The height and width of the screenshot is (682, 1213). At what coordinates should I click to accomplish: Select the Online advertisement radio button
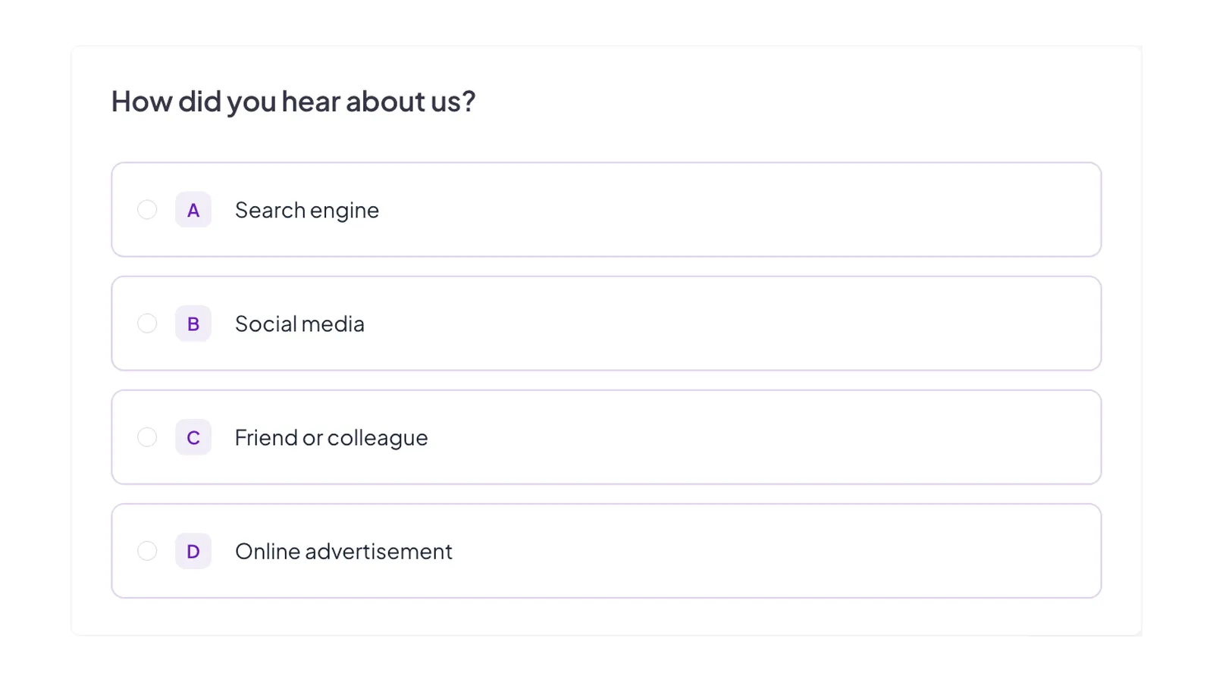pos(147,551)
